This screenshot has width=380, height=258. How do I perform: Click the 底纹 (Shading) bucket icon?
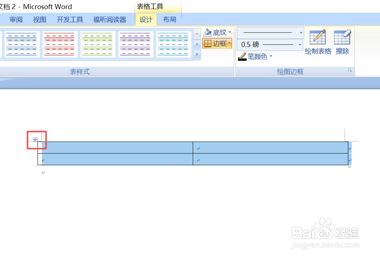[x=208, y=32]
